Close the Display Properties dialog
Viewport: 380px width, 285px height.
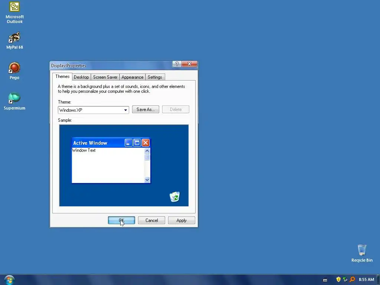[x=190, y=64]
